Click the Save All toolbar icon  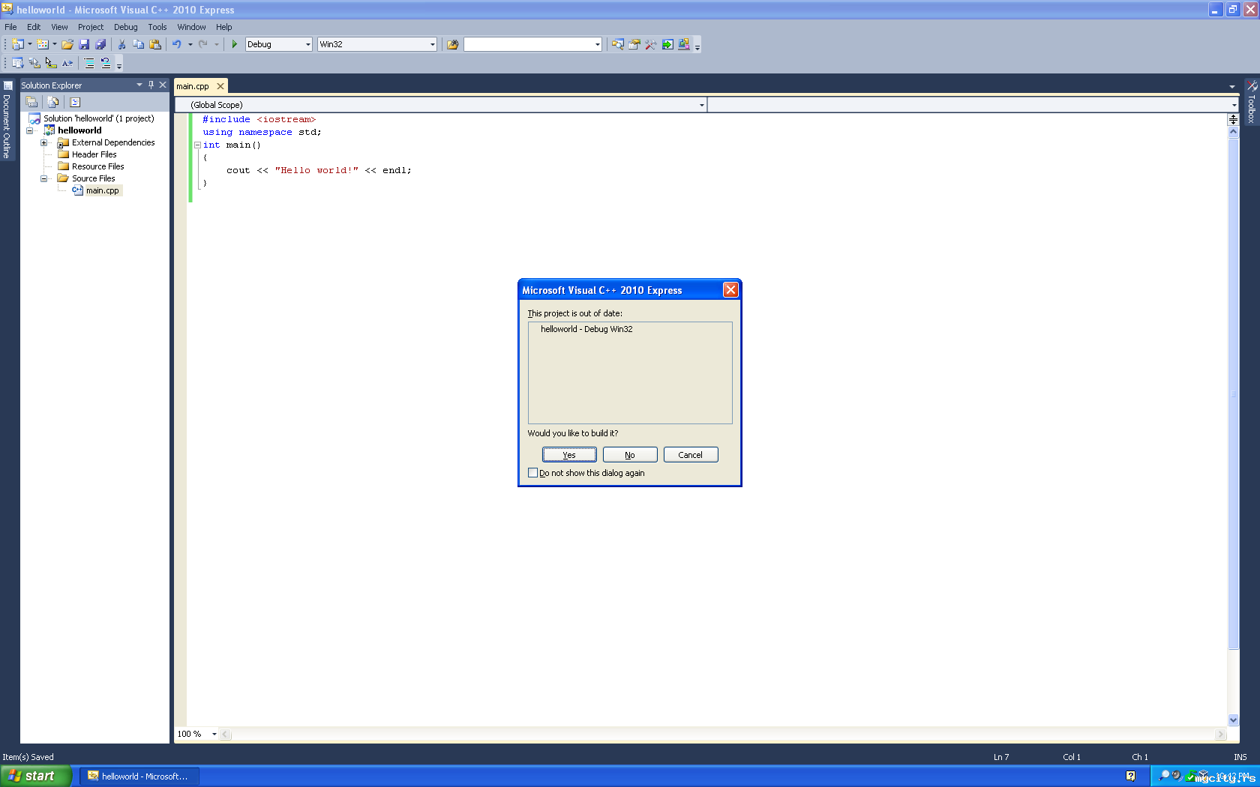click(x=100, y=44)
